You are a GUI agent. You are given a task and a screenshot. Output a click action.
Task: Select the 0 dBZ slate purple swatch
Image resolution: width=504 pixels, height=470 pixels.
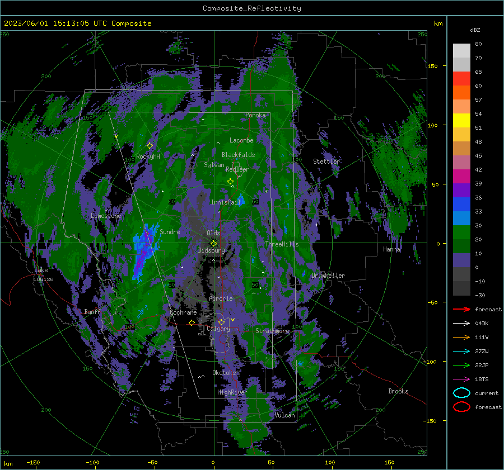(x=461, y=260)
